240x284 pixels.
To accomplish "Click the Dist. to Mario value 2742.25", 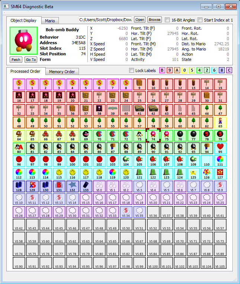I will click(221, 44).
